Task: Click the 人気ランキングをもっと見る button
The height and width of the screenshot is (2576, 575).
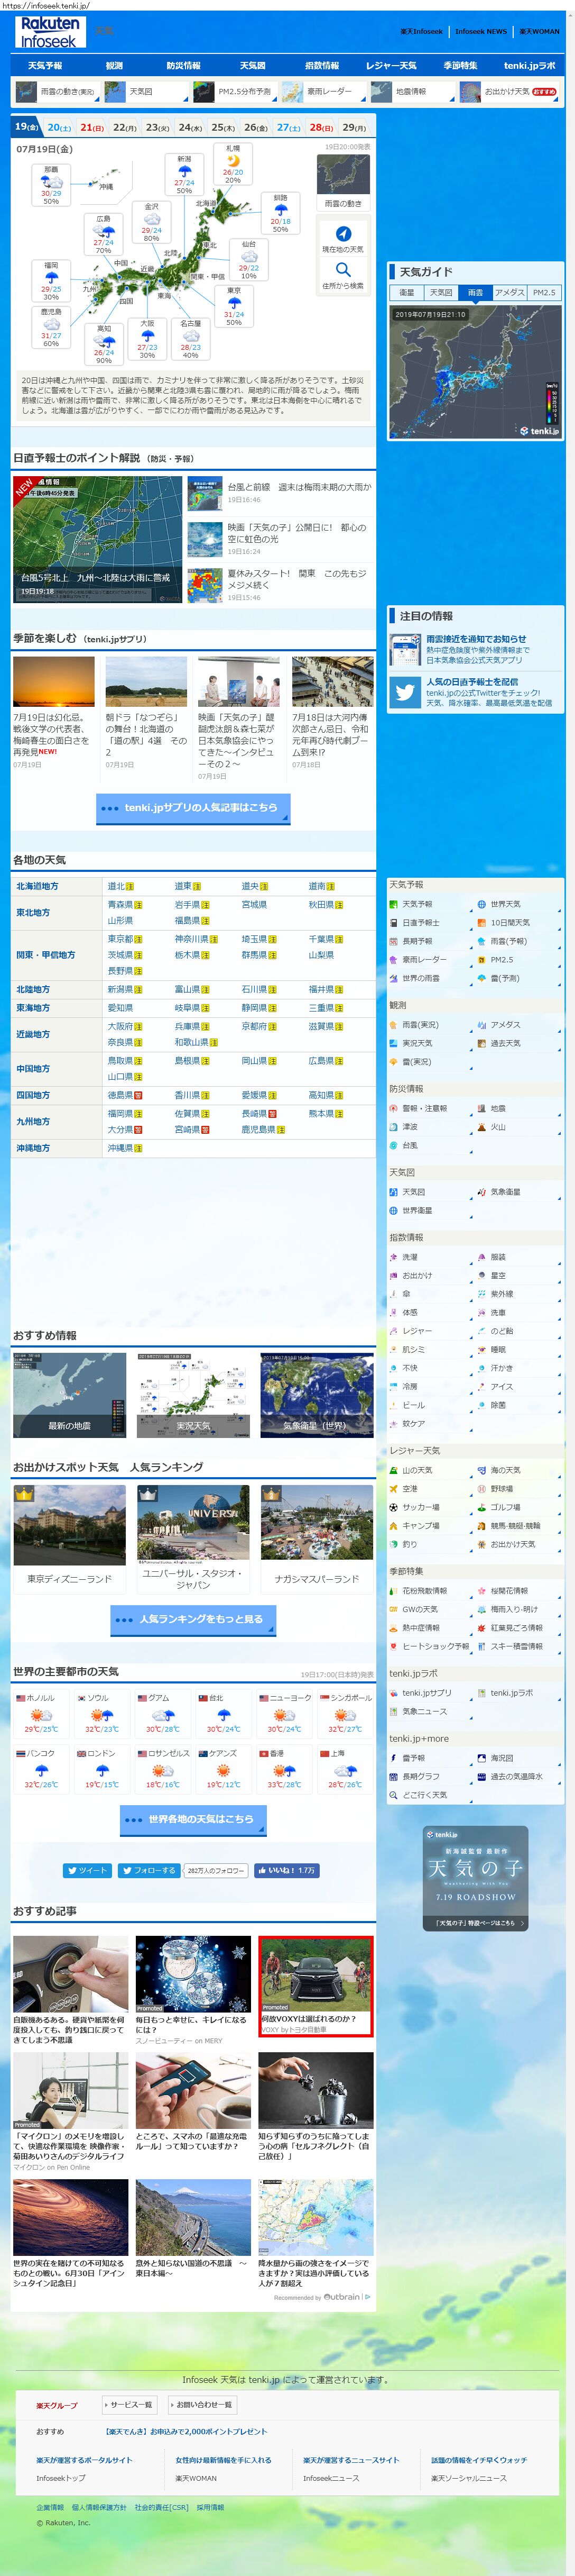Action: [x=193, y=1619]
